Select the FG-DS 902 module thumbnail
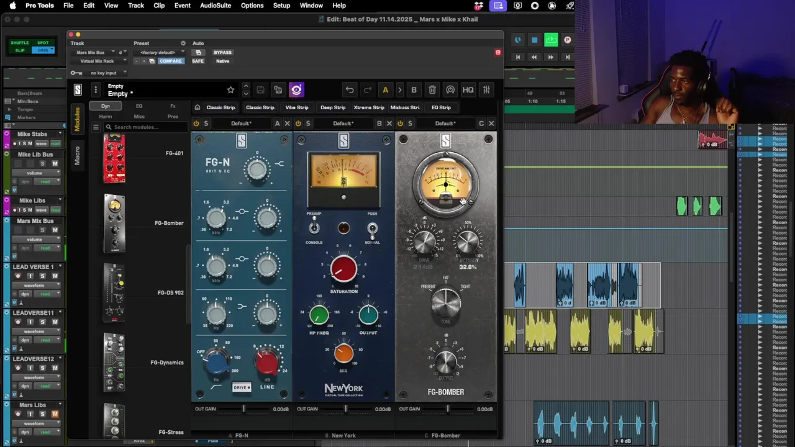This screenshot has height=447, width=795. [114, 293]
